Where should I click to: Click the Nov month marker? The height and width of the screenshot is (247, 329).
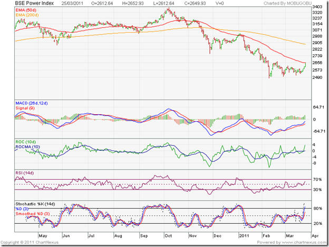193,236
